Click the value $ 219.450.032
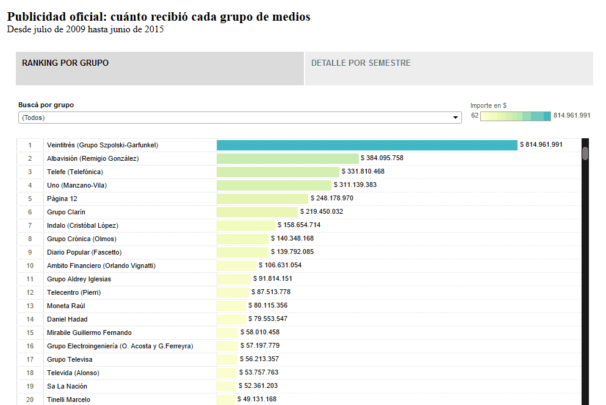The image size is (606, 405). point(322,212)
